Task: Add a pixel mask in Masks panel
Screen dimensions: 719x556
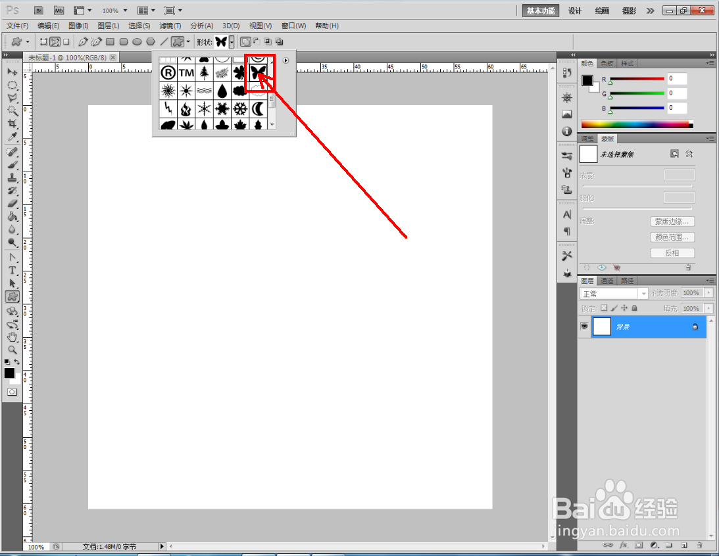Action: coord(674,154)
